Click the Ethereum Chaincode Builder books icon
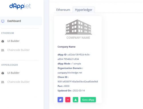The height and width of the screenshot is (109, 143). coord(3,50)
